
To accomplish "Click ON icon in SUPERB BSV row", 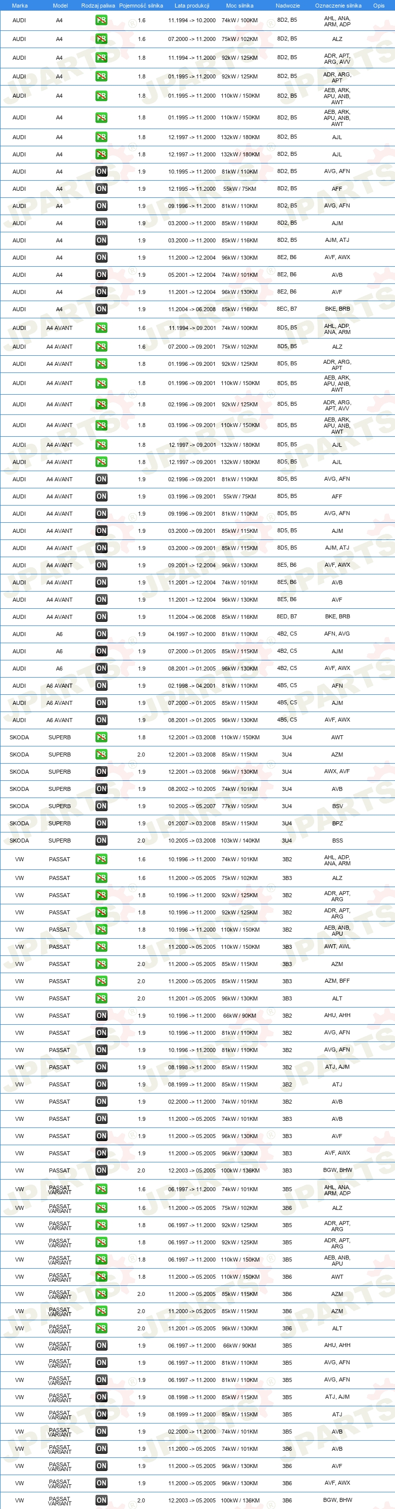I will pyautogui.click(x=101, y=806).
